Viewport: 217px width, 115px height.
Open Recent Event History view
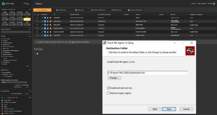[10, 60]
